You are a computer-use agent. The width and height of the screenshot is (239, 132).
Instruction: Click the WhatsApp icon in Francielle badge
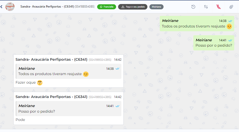(101, 7)
